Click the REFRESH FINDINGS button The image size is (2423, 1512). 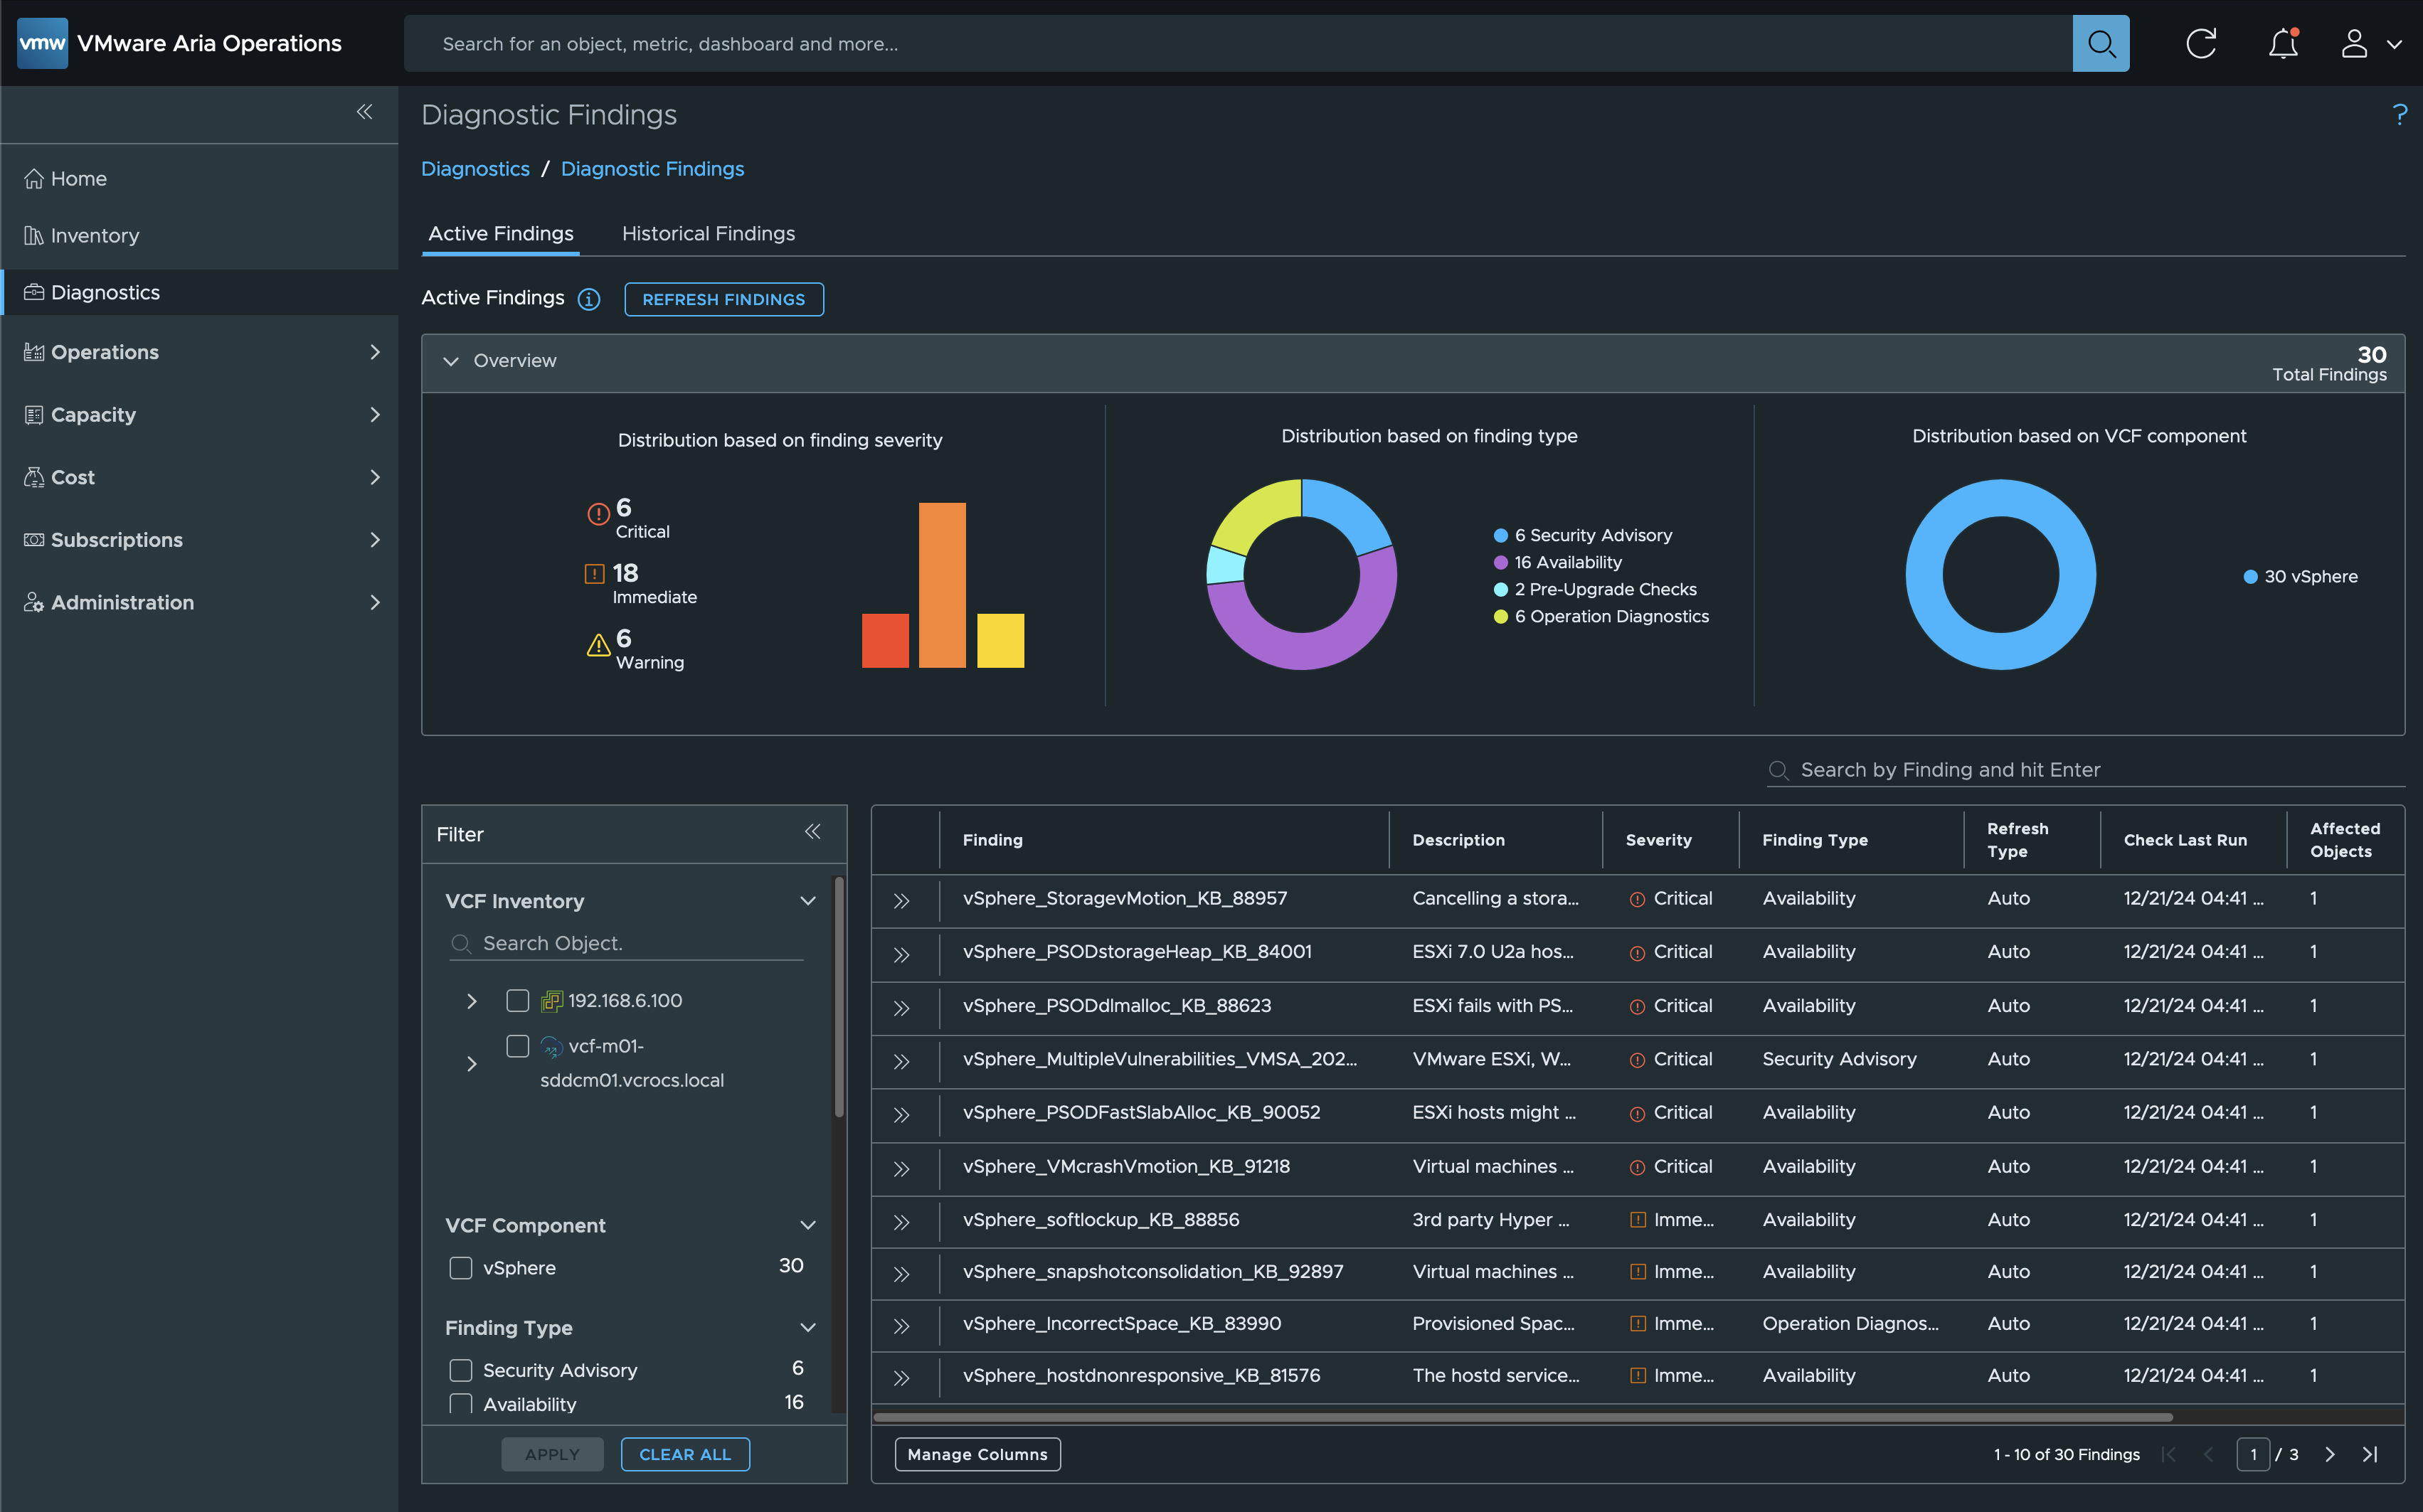(723, 299)
